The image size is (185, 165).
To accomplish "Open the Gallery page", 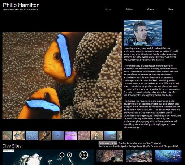I will coord(129,9).
